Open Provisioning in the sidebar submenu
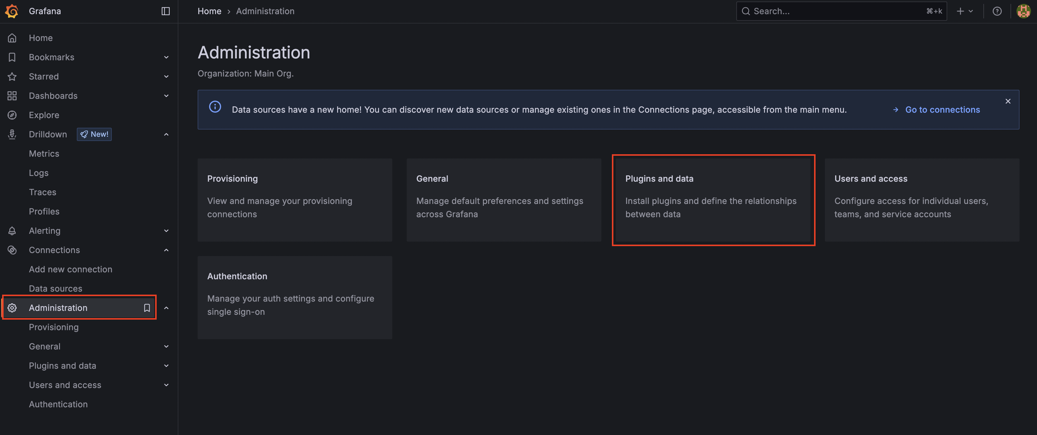Screen dimensions: 1037x435 (54, 327)
